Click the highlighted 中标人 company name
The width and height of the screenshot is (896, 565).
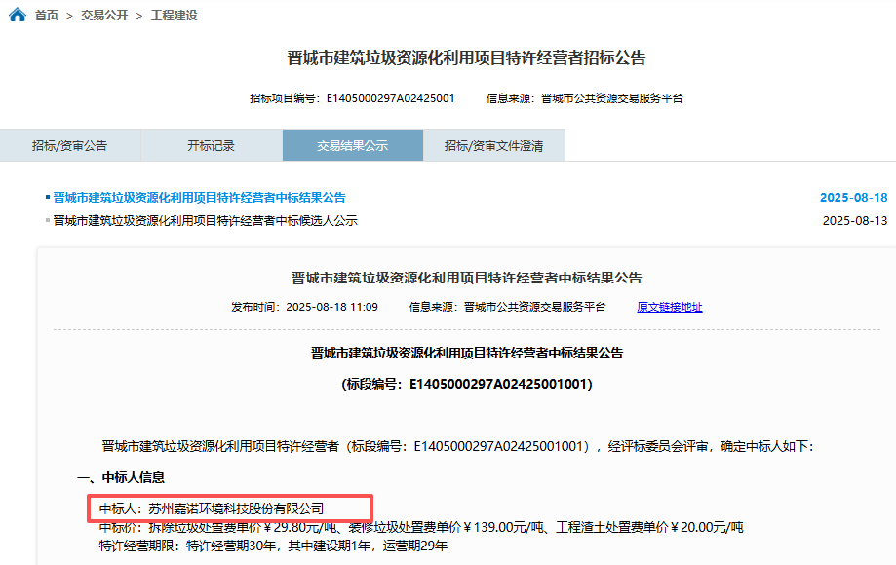coord(235,508)
